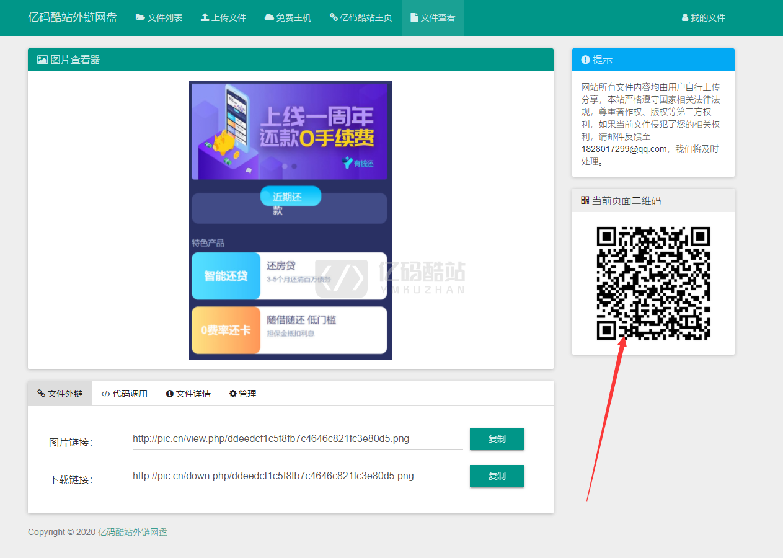Click the 图片查看器 panel title
This screenshot has width=783, height=558.
(75, 60)
